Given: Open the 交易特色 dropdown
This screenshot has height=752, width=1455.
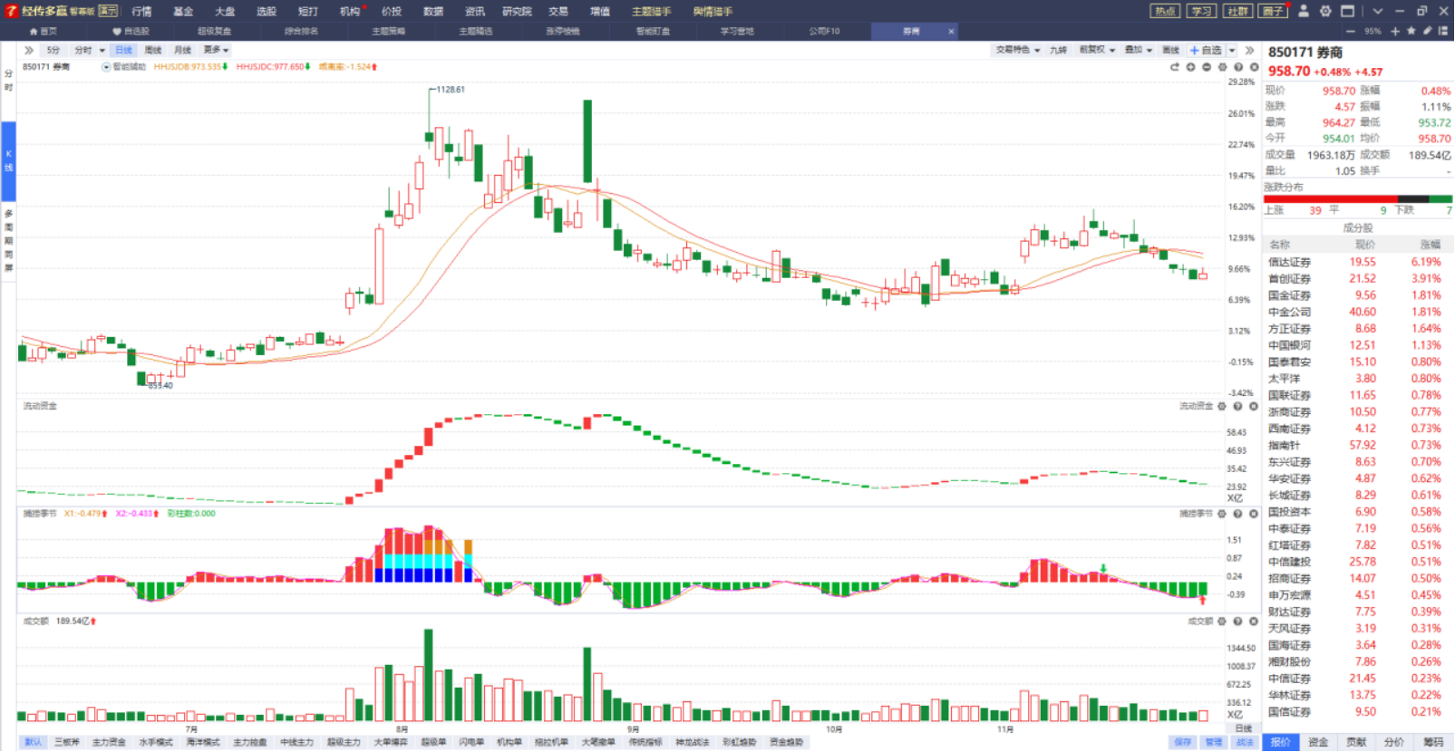Looking at the screenshot, I should coord(1018,51).
